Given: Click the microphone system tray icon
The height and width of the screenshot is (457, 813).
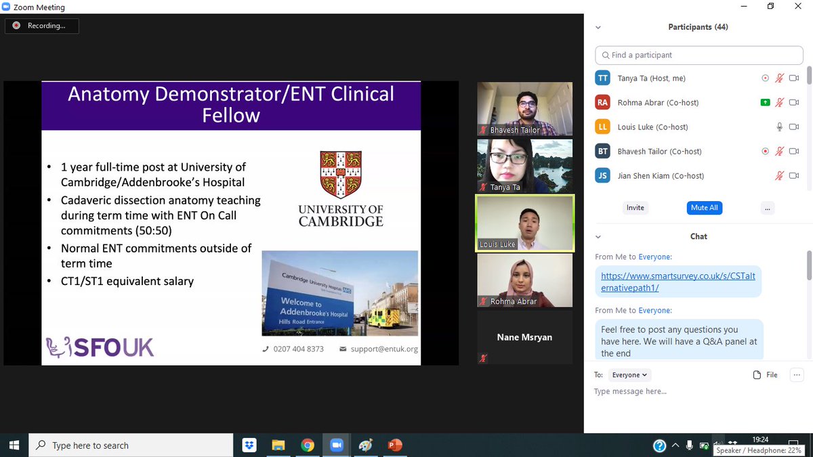Looking at the screenshot, I should point(690,445).
